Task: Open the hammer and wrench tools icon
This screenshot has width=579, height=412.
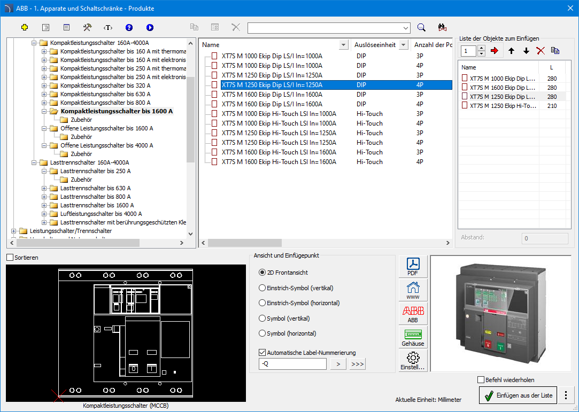Action: pos(87,27)
